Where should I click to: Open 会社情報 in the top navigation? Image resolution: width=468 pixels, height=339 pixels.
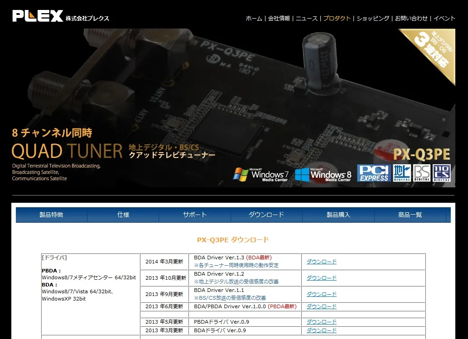279,18
